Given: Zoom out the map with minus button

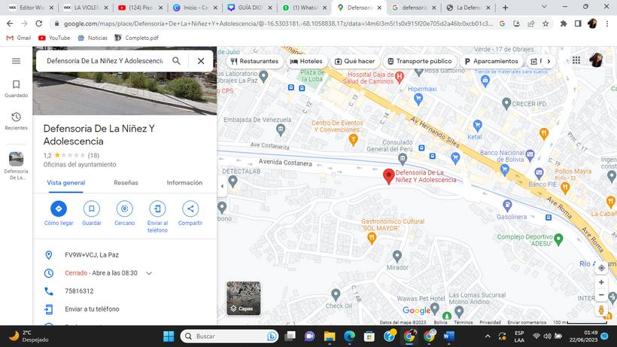Looking at the screenshot, I should (x=601, y=294).
